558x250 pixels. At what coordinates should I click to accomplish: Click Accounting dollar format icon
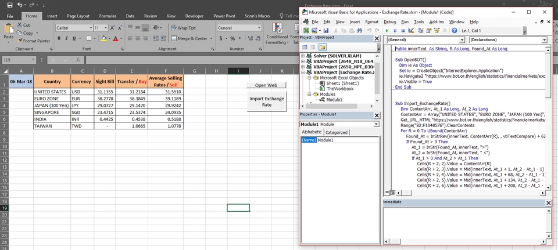pos(221,38)
